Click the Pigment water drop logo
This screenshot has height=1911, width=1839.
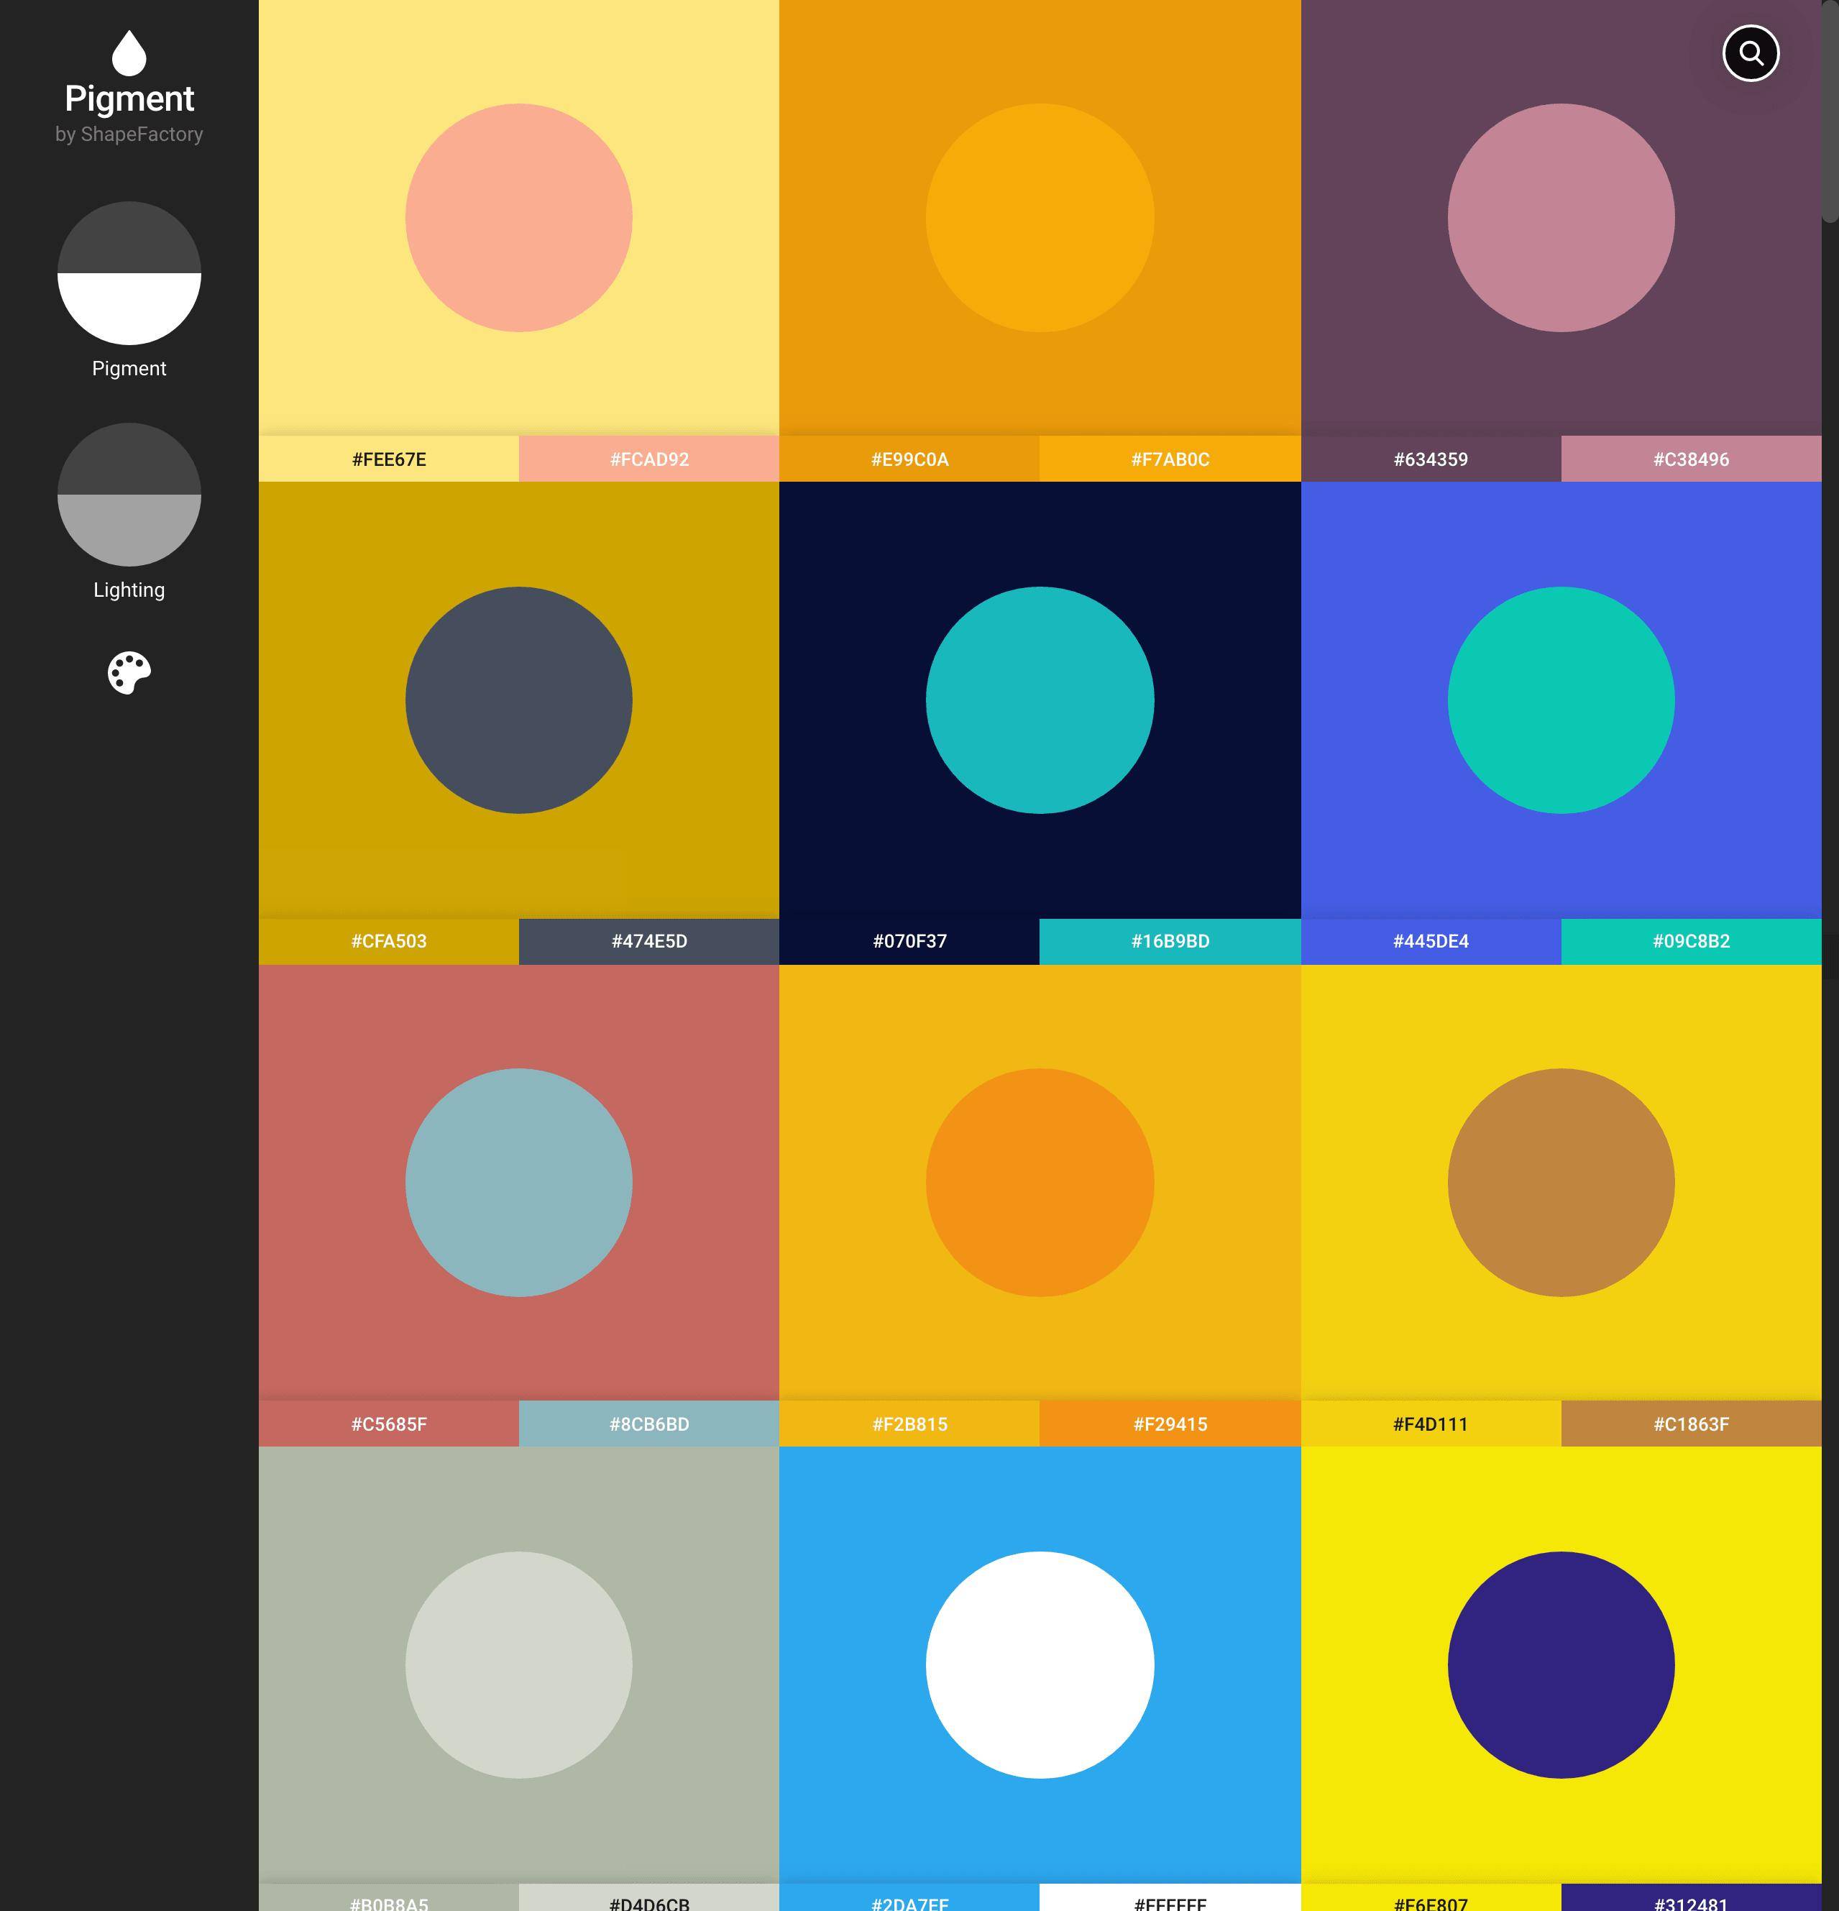(129, 52)
